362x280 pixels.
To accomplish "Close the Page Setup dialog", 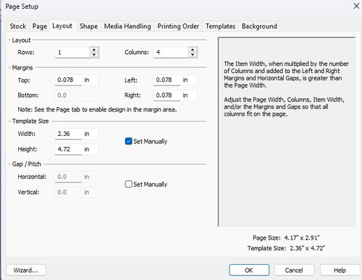I will pos(356,6).
